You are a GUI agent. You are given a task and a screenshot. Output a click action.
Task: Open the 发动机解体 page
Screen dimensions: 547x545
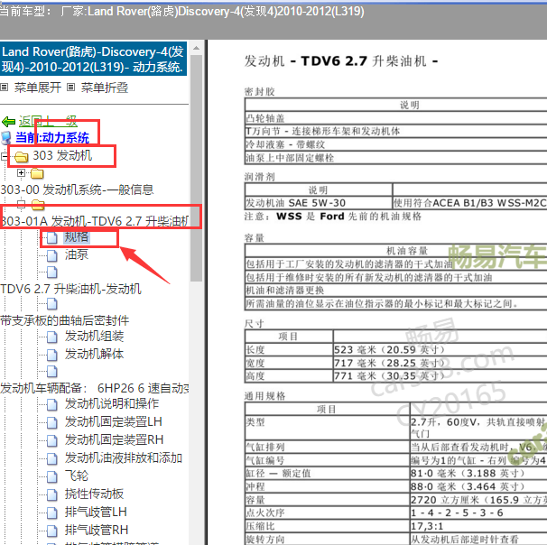(94, 354)
